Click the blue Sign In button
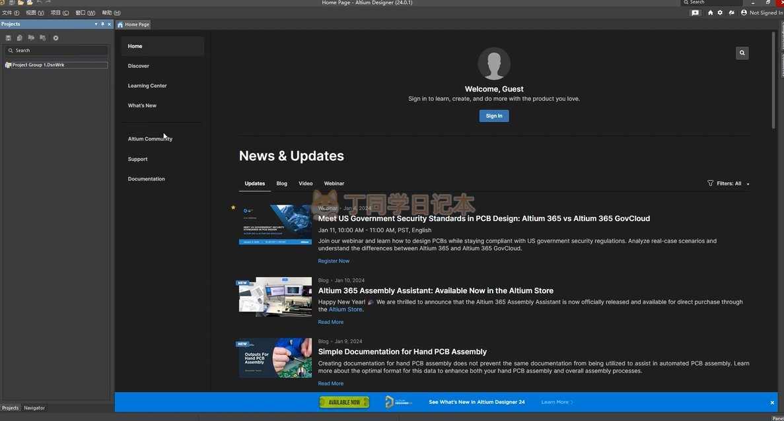Viewport: 784px width, 421px height. click(x=493, y=115)
